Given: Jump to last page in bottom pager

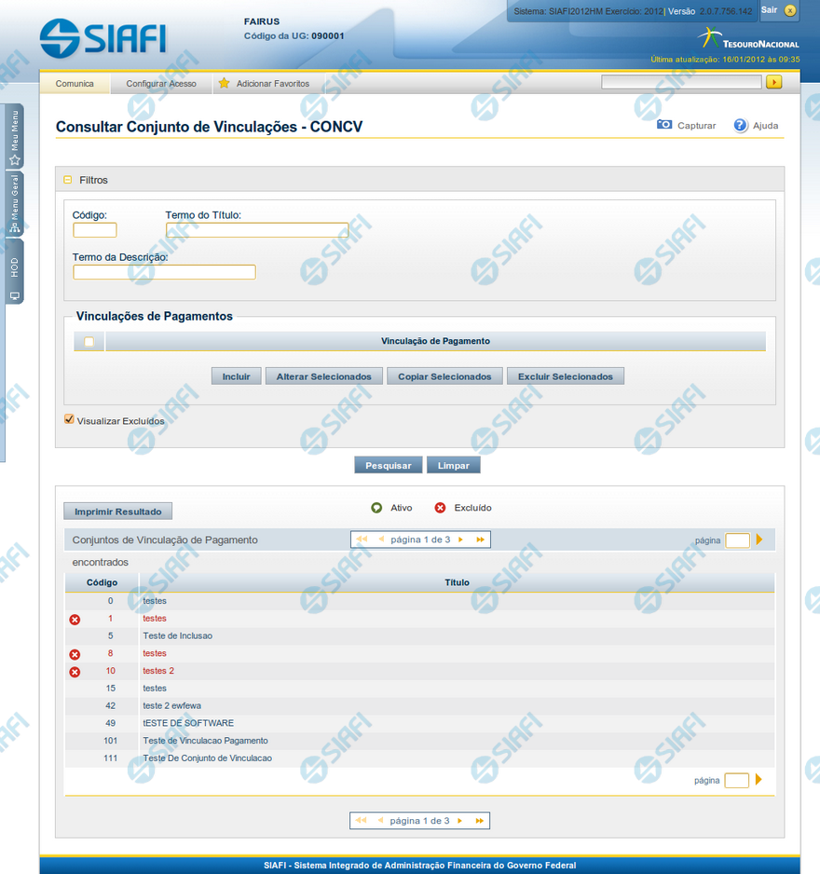Looking at the screenshot, I should [480, 821].
